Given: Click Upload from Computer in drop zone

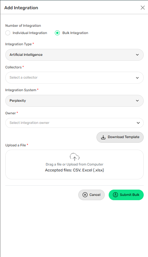Looking at the screenshot, I should pyautogui.click(x=85, y=164).
